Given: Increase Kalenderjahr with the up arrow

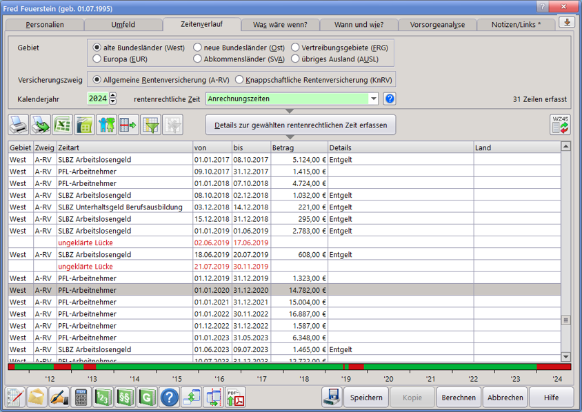Looking at the screenshot, I should click(x=113, y=96).
